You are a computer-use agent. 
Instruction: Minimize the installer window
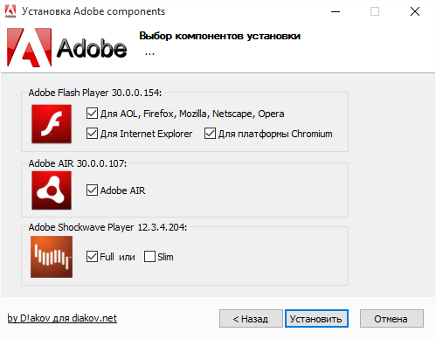click(336, 11)
